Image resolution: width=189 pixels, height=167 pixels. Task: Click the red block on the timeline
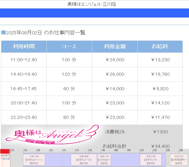click(5, 151)
